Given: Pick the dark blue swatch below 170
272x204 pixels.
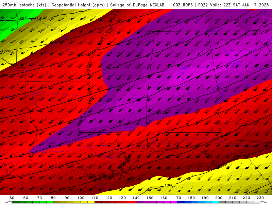Looking at the screenshot, I should coord(181,203).
